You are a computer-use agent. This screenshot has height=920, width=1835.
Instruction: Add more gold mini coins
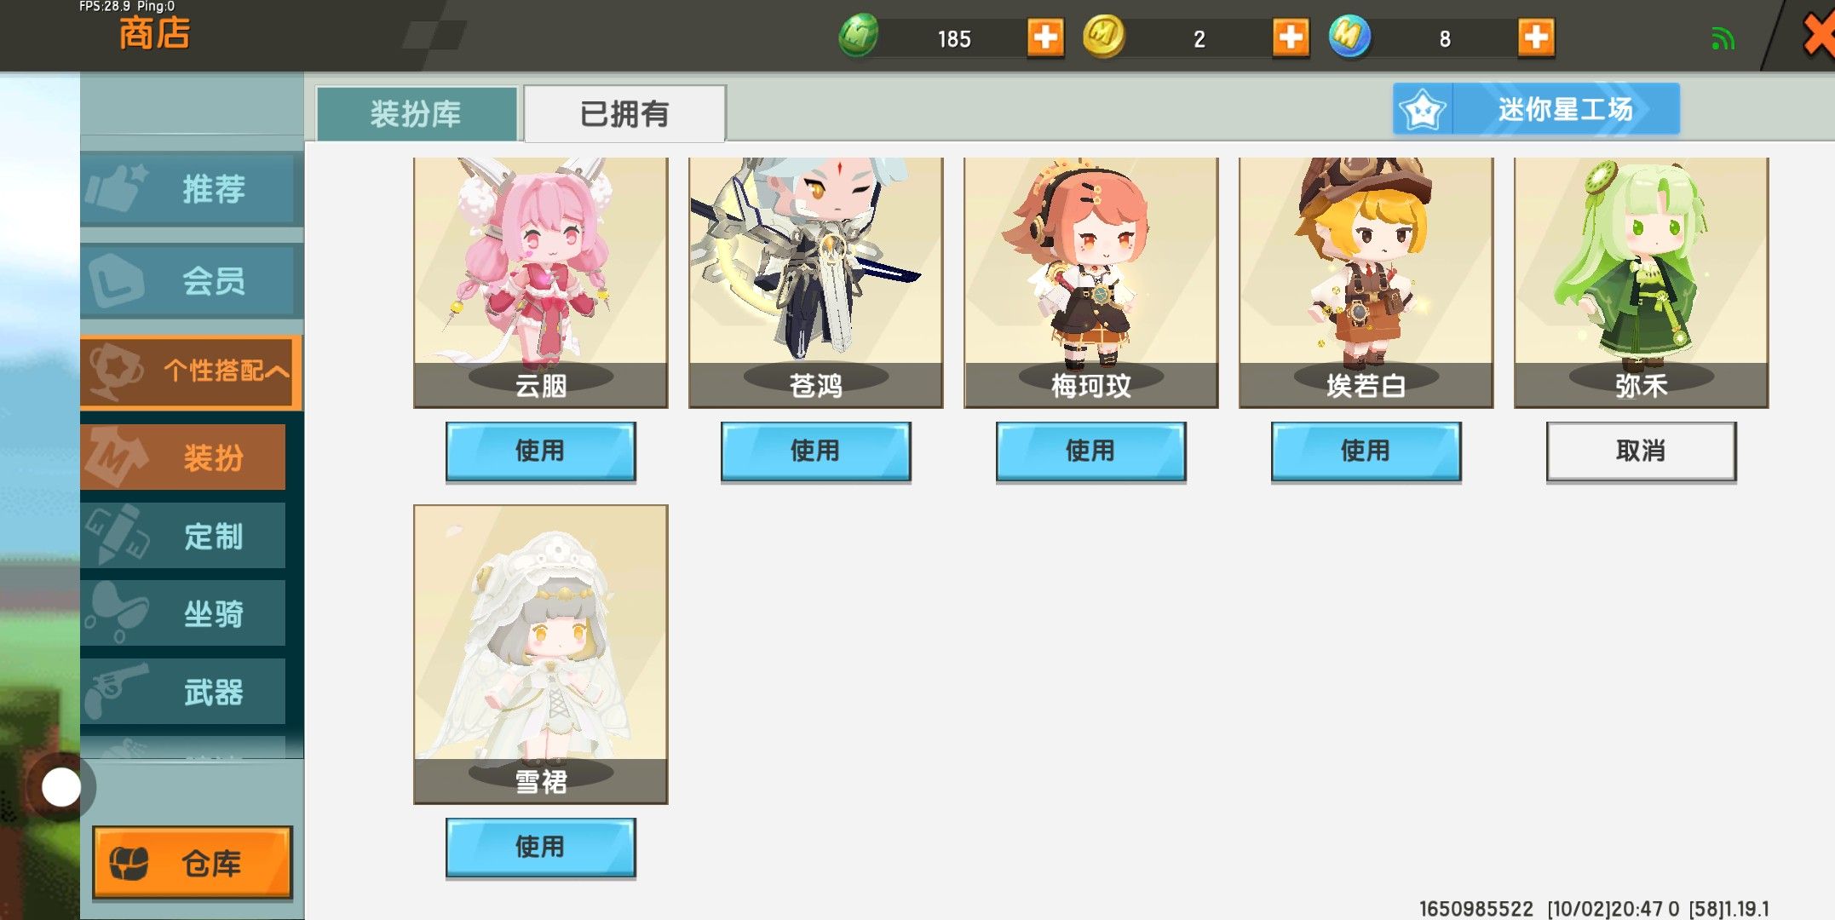pyautogui.click(x=1291, y=37)
